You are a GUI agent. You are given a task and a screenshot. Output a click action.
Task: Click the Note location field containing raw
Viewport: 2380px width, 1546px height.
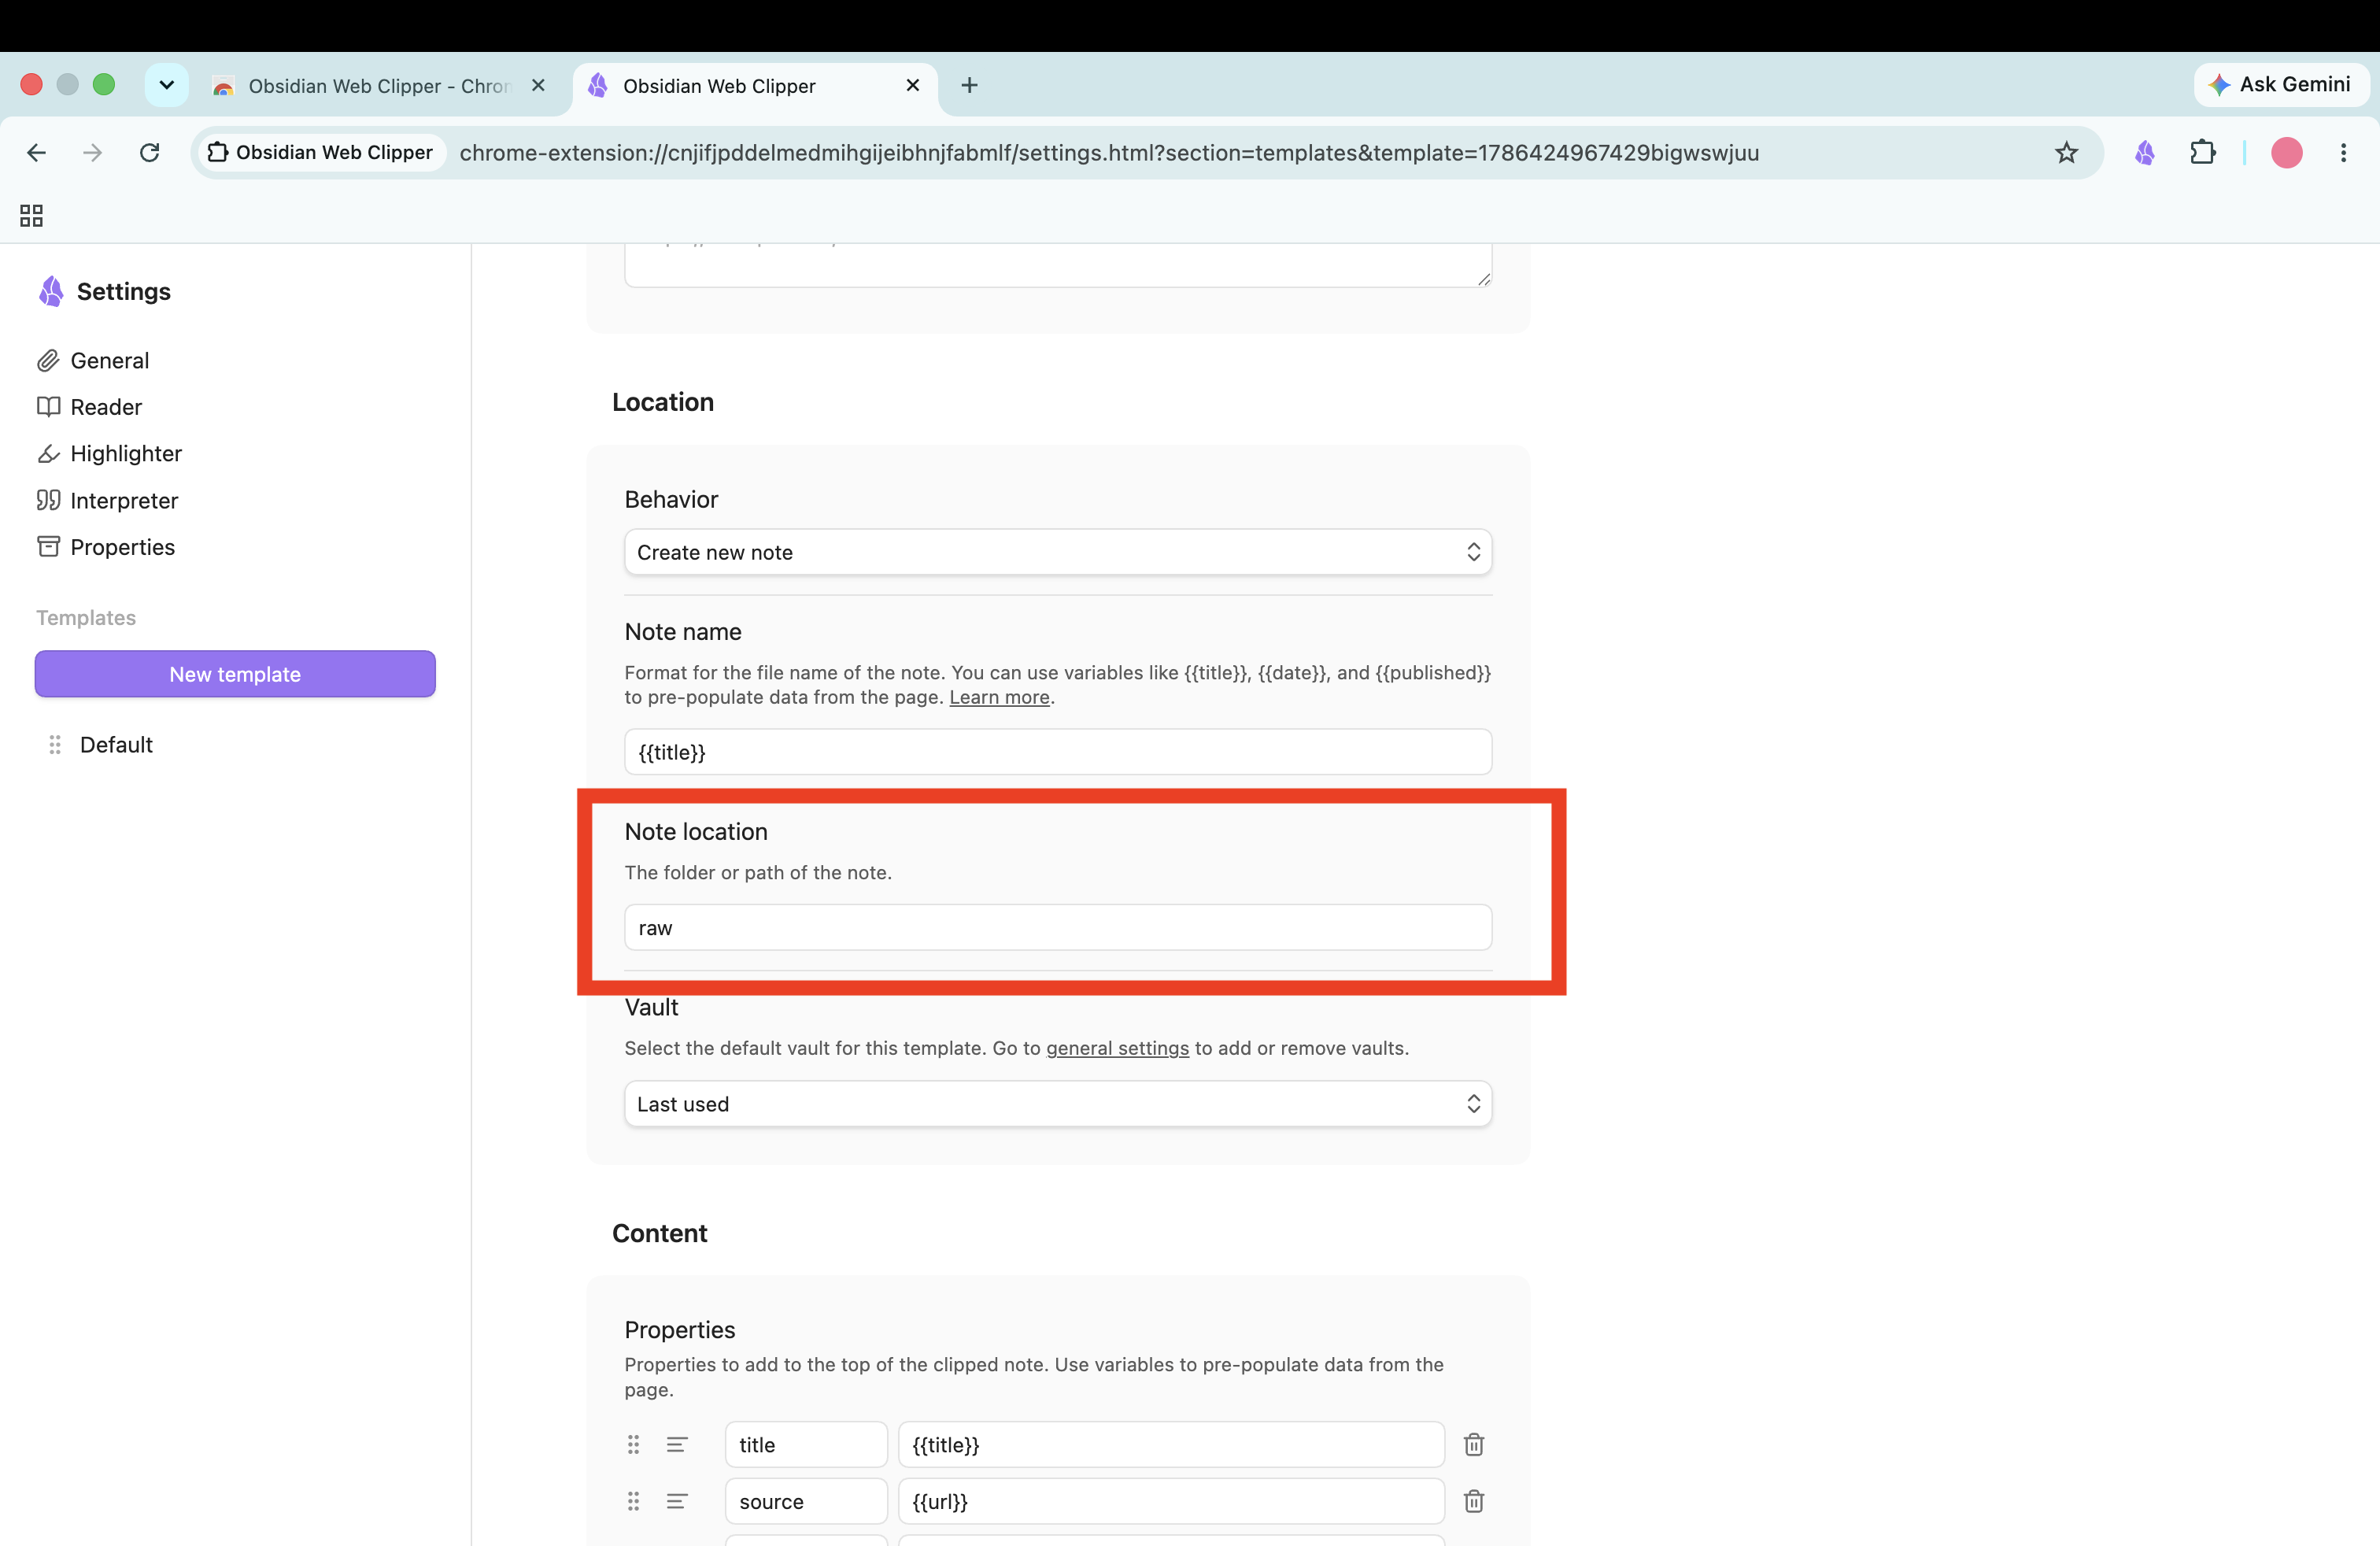pos(1058,928)
